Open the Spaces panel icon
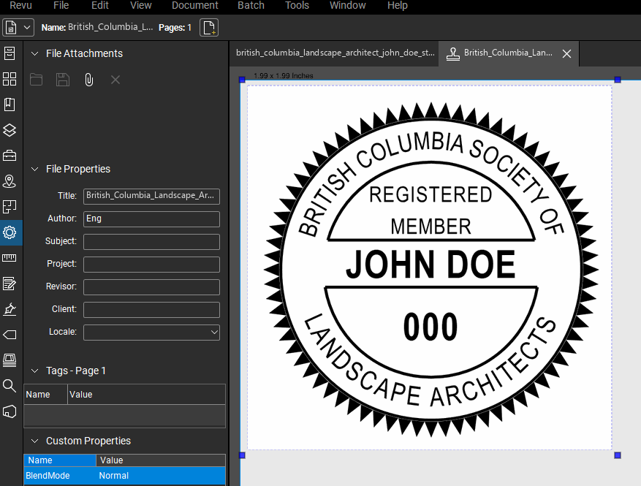Screen dimensions: 641x486 point(10,207)
